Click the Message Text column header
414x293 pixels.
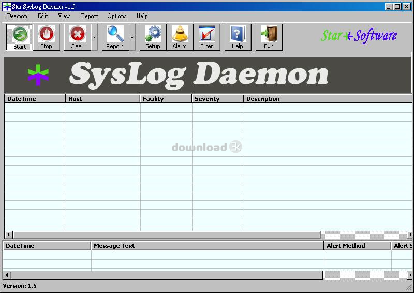(x=207, y=246)
